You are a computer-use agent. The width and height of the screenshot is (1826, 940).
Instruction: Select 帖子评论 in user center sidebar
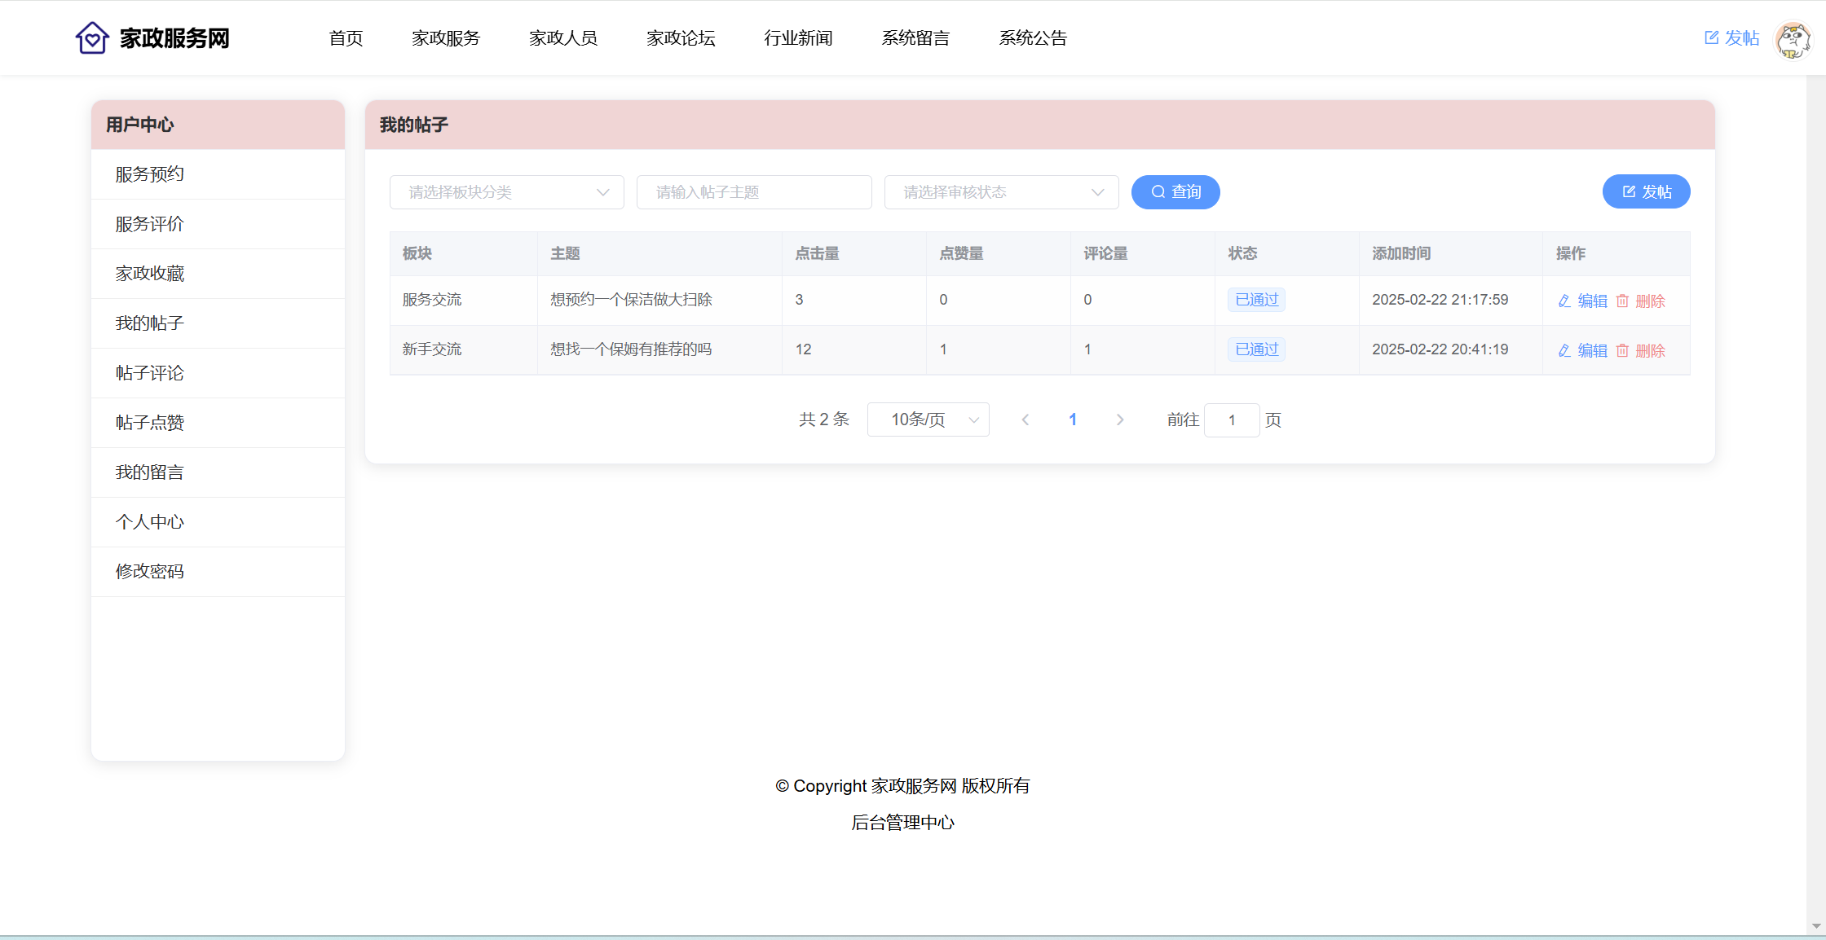tap(150, 373)
